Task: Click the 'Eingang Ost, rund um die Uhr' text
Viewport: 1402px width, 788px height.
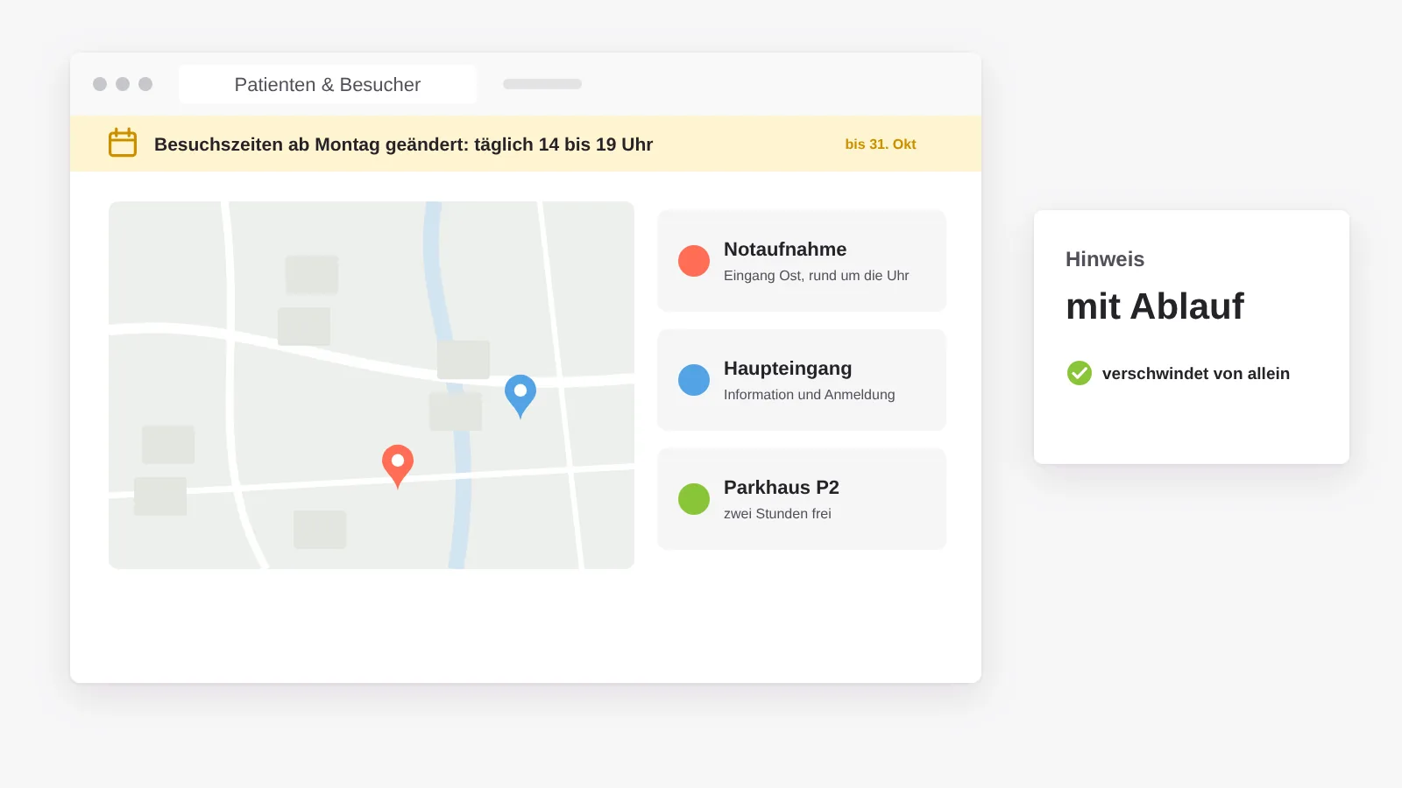Action: tap(816, 276)
